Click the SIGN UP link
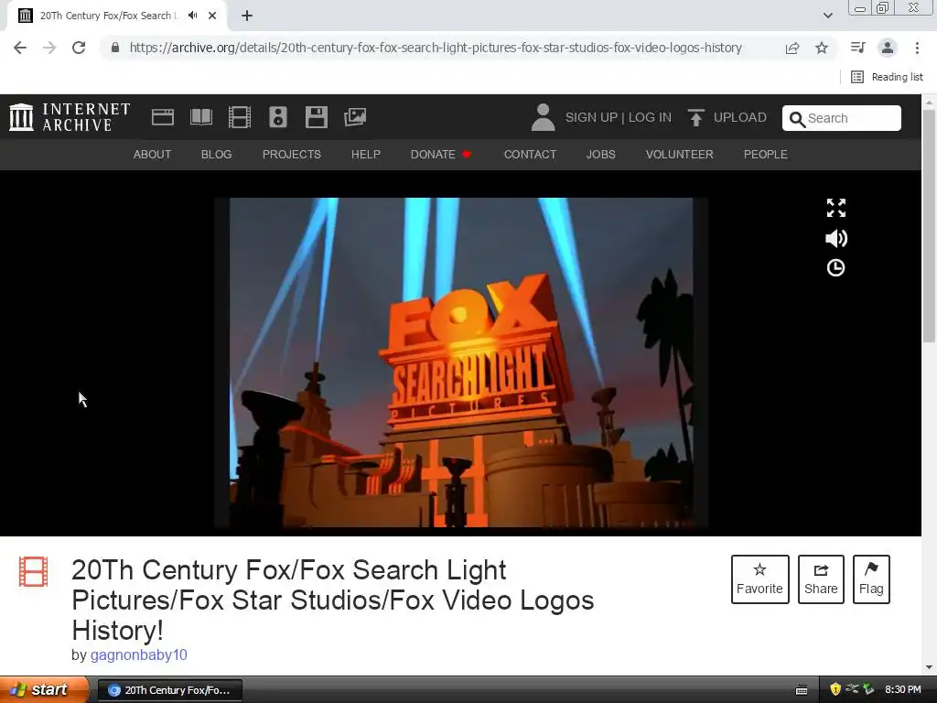Viewport: 937px width, 703px height. [x=591, y=117]
